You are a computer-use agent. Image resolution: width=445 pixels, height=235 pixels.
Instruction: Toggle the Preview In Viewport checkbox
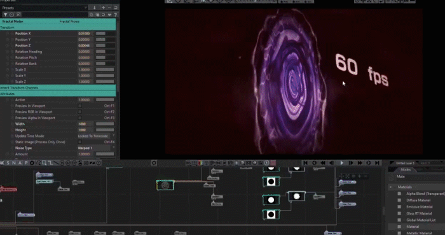79,106
